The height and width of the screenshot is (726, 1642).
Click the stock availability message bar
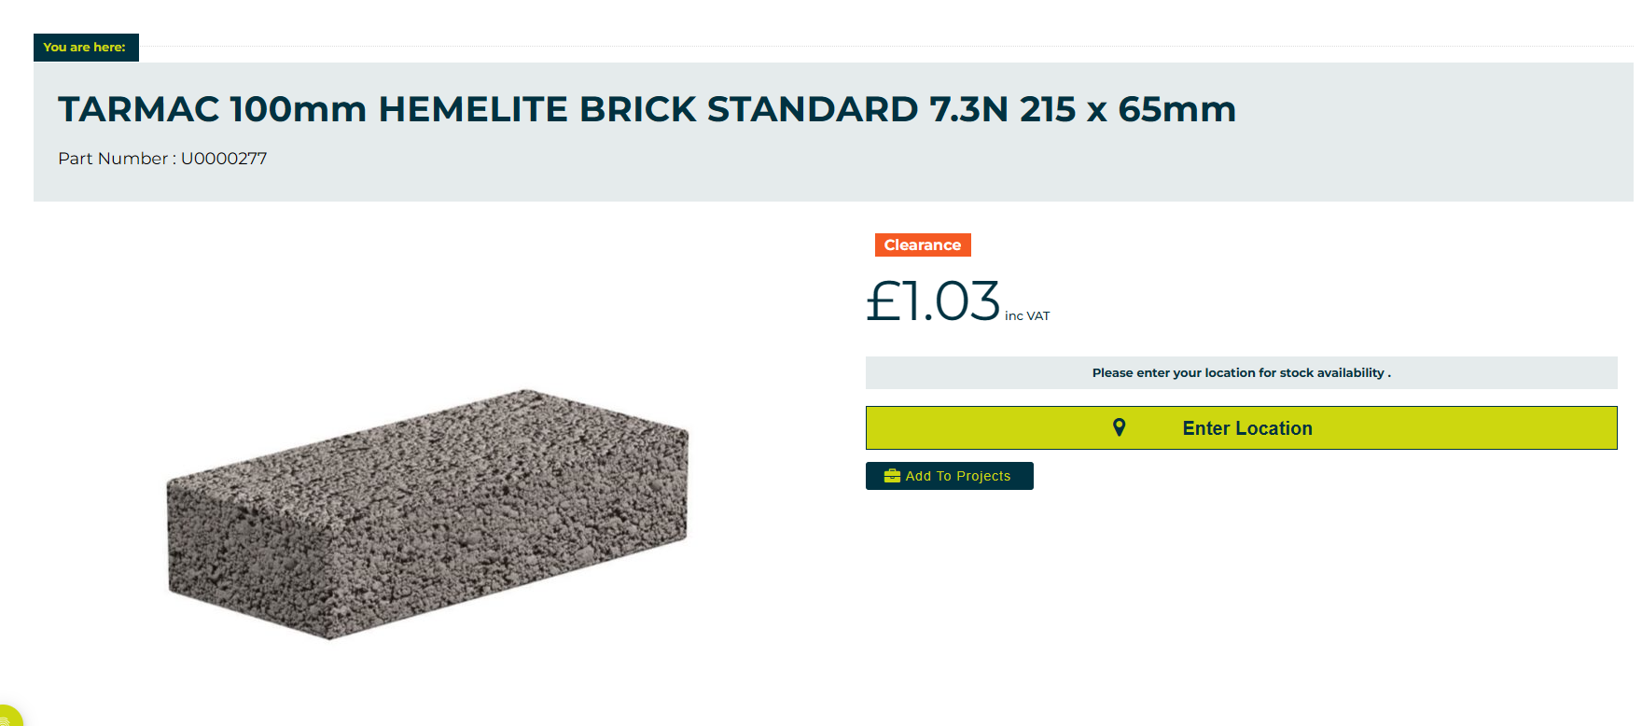coord(1241,372)
